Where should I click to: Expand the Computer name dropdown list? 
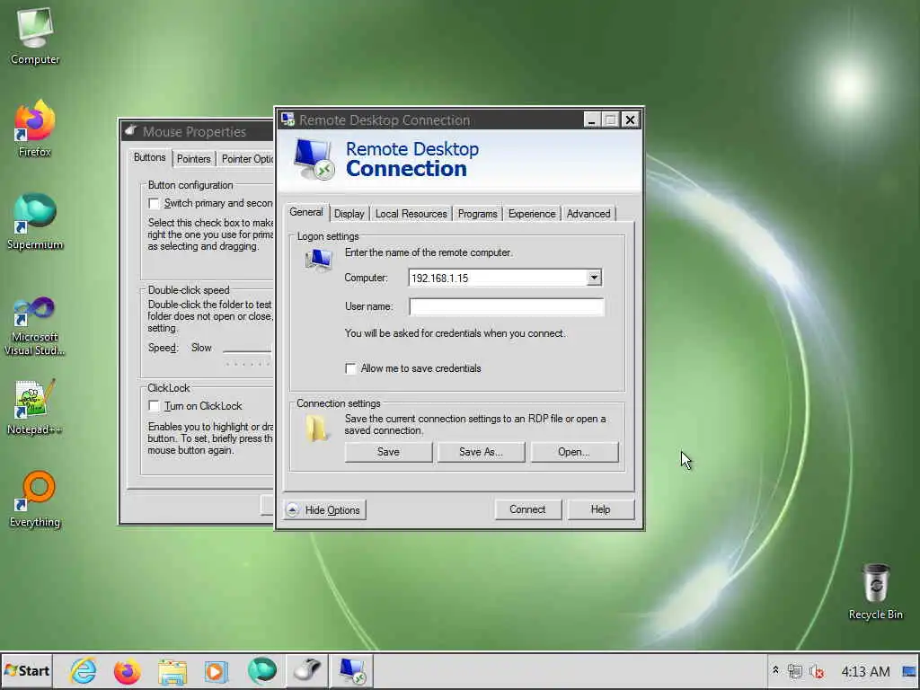pos(594,278)
